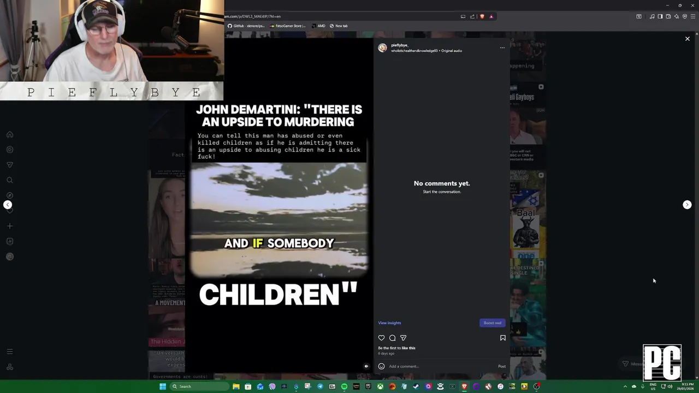Open the pieflybye_ profile name link

click(x=399, y=45)
